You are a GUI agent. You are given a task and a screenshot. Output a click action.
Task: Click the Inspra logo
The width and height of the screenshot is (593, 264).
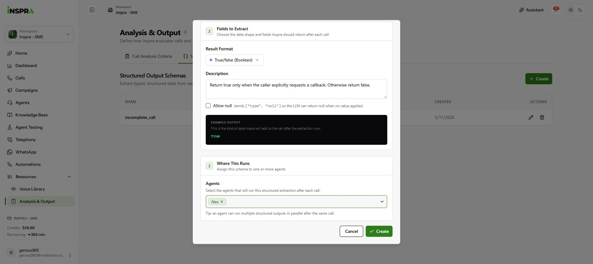point(21,10)
